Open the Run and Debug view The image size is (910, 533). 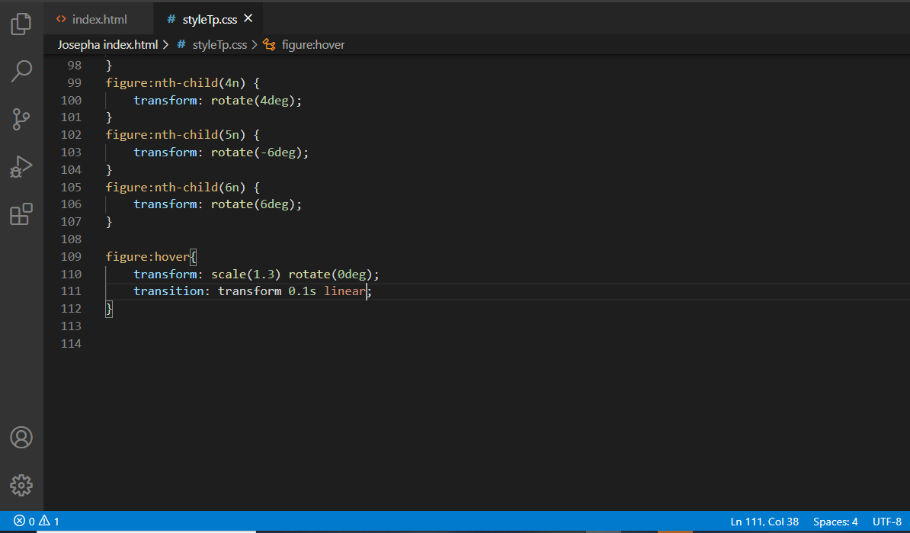[21, 167]
